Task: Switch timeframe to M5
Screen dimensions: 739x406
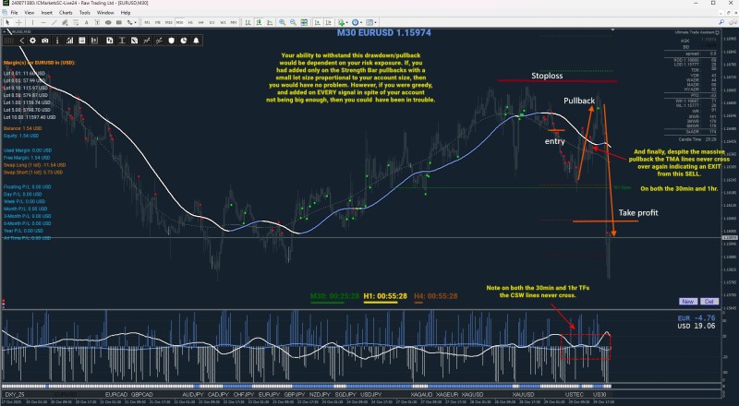Action: (157, 22)
